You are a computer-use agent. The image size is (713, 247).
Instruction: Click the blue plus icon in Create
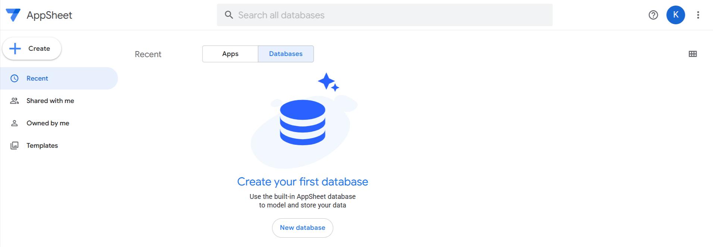point(15,49)
